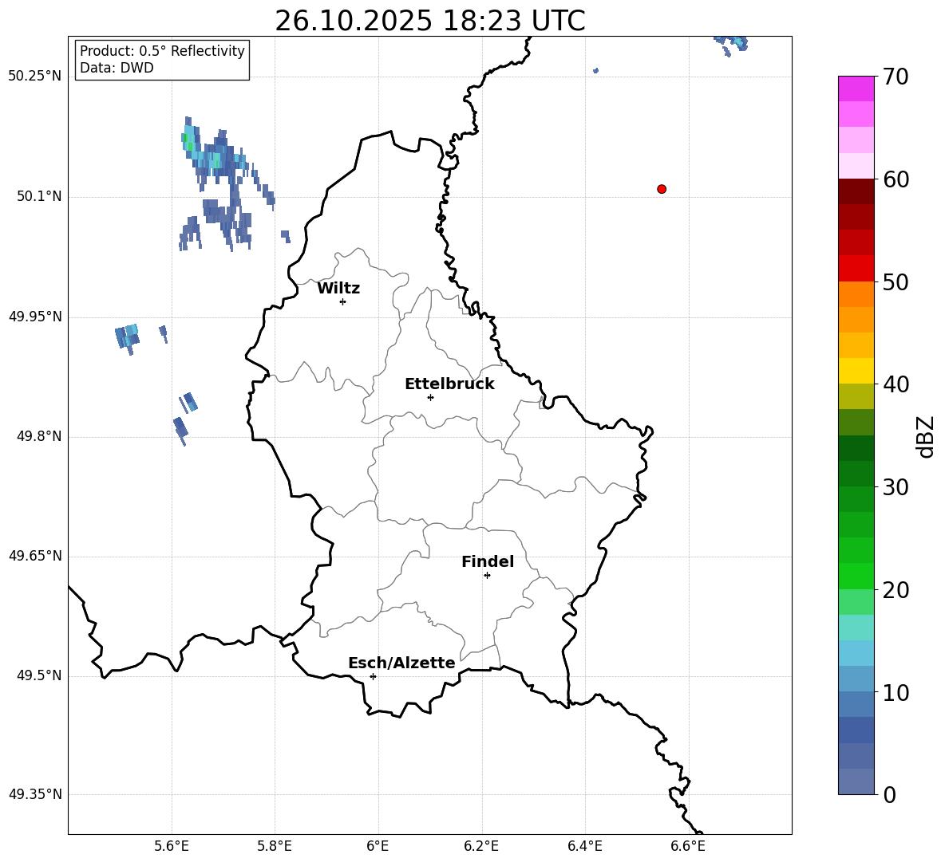
Task: Select the Ettelbruck city label
Action: [x=449, y=384]
